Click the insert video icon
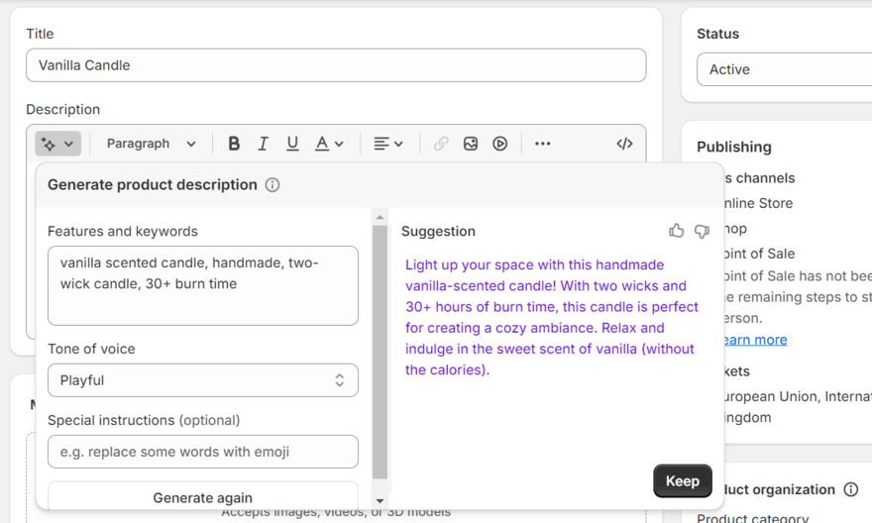 pyautogui.click(x=500, y=144)
